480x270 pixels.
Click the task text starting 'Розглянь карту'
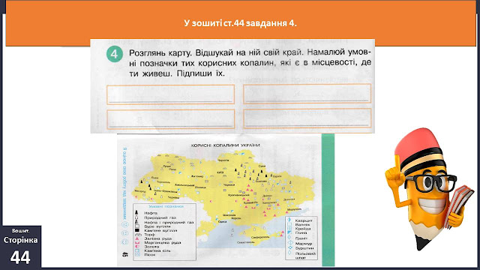point(250,63)
